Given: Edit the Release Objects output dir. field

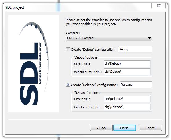Looking at the screenshot, I should (x=127, y=107).
